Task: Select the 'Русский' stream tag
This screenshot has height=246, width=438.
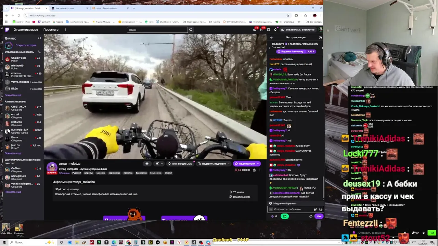Action: point(77,173)
